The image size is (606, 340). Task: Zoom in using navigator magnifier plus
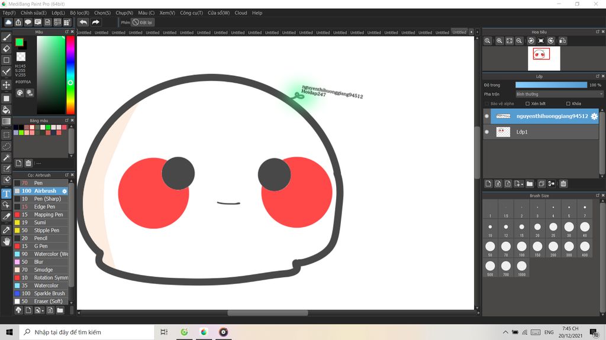point(499,41)
